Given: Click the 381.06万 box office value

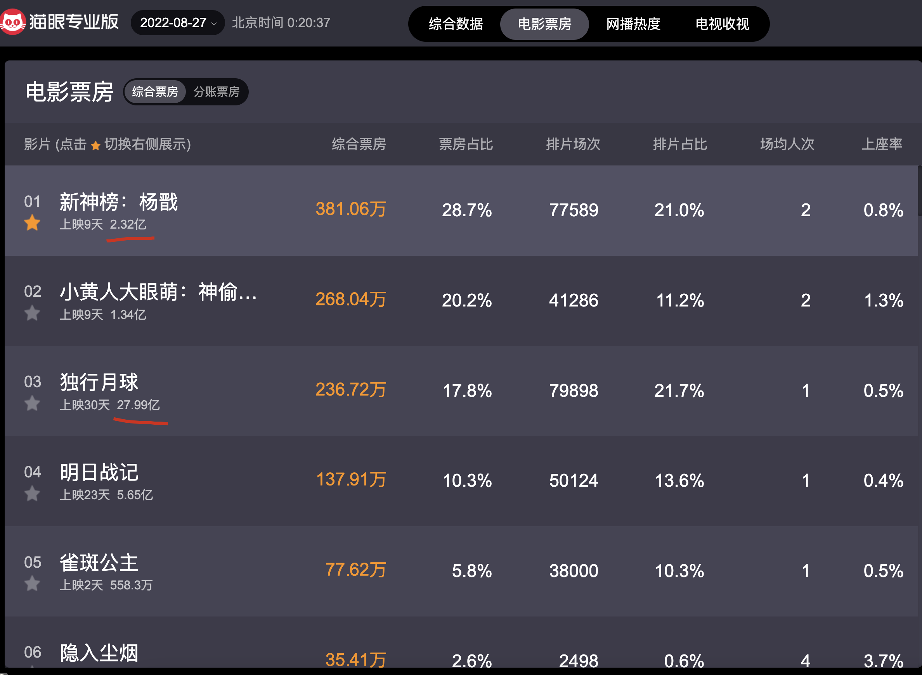Looking at the screenshot, I should (x=351, y=209).
